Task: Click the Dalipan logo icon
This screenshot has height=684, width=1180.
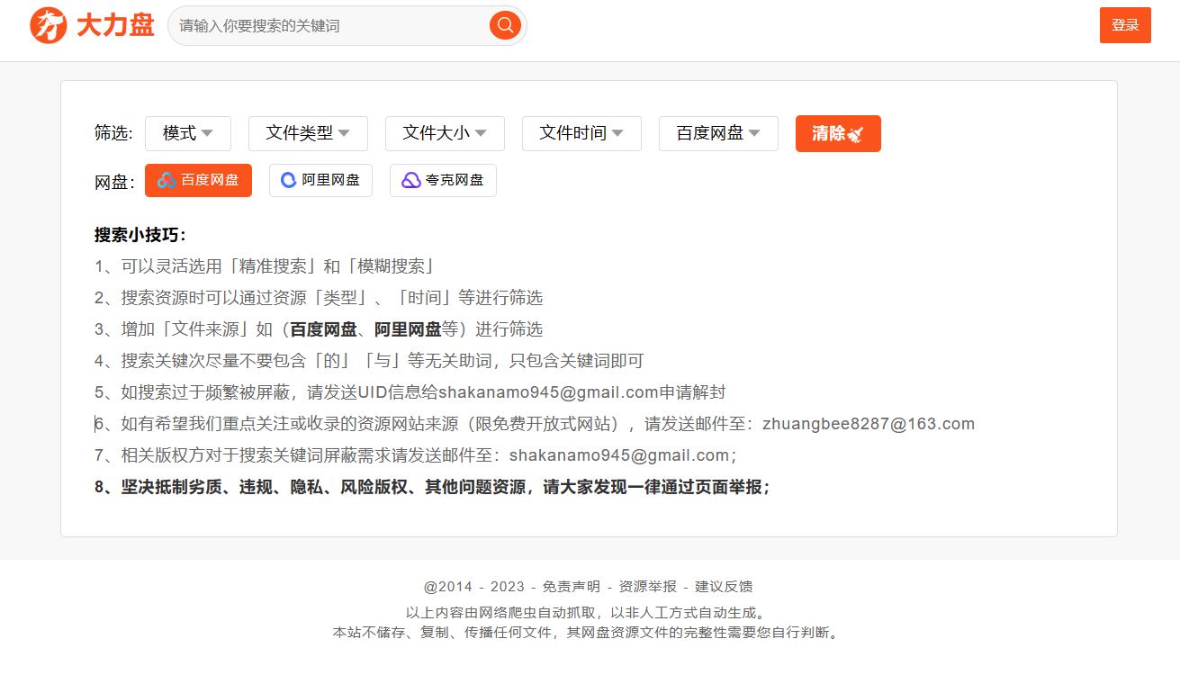Action: click(49, 25)
